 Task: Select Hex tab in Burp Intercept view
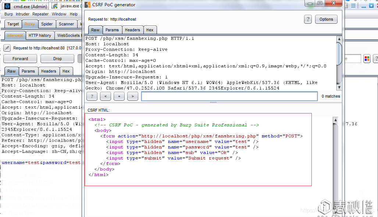[x=66, y=71]
